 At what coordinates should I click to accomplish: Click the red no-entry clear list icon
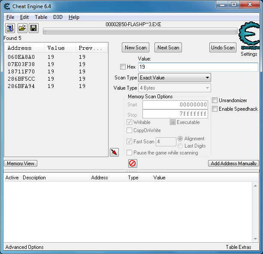[133, 163]
